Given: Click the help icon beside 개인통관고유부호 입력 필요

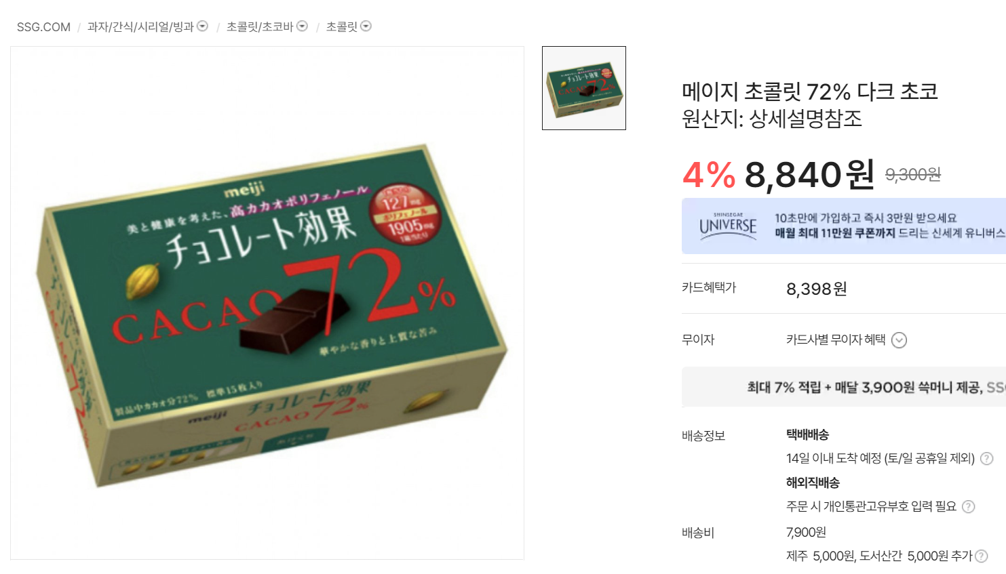Looking at the screenshot, I should pyautogui.click(x=969, y=507).
